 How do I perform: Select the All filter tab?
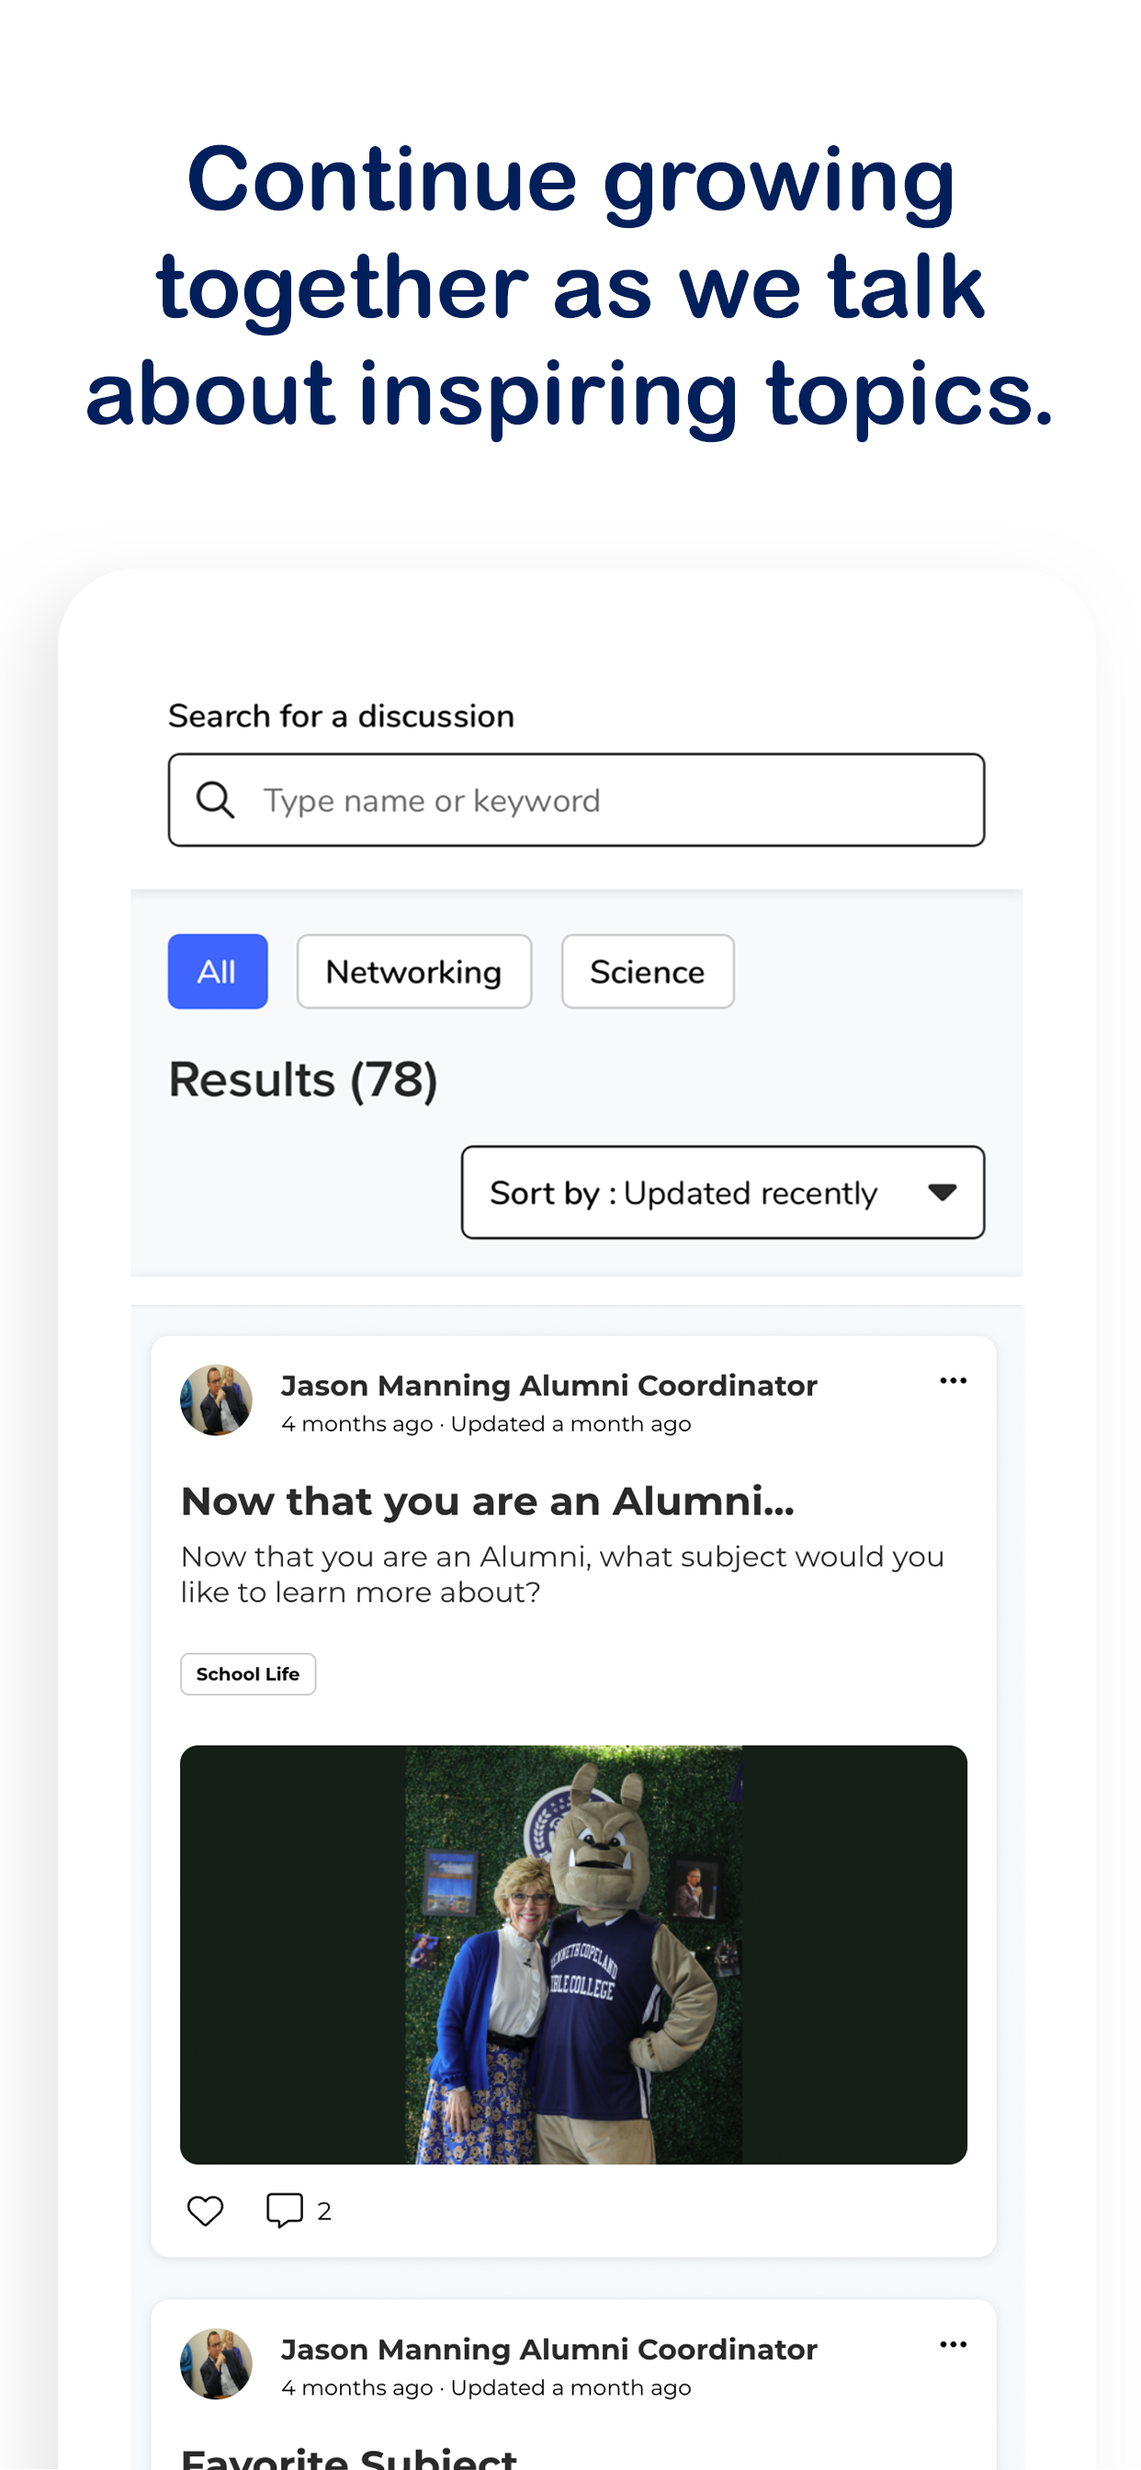tap(218, 971)
